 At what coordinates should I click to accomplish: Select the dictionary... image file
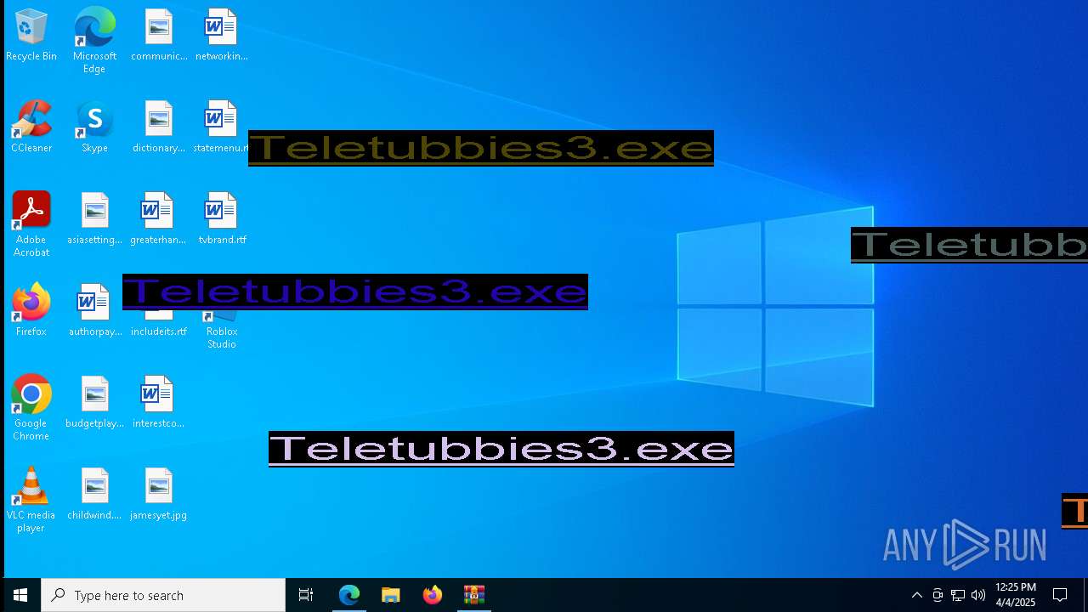click(159, 127)
